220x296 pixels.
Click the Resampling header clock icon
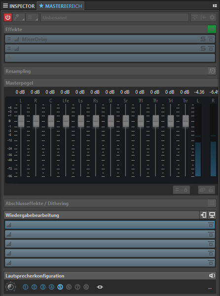point(212,71)
